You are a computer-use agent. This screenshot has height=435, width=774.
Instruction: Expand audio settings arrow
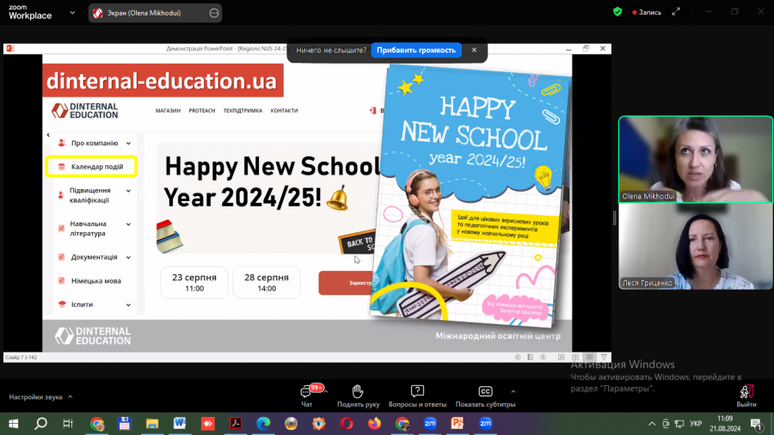click(x=71, y=396)
